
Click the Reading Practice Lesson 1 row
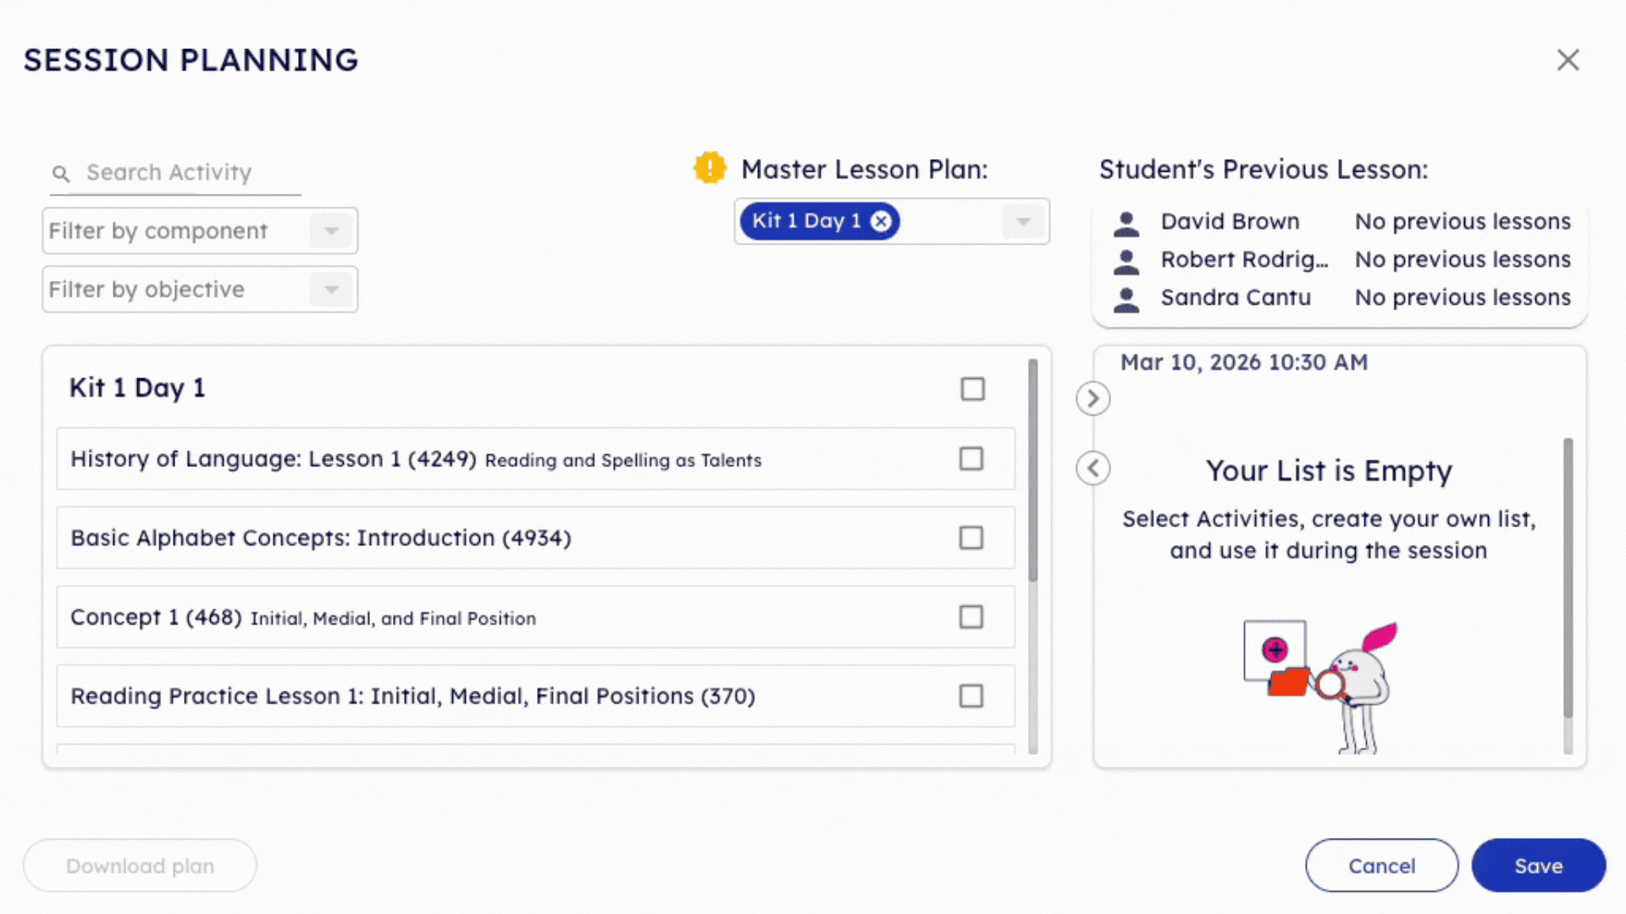click(x=534, y=696)
